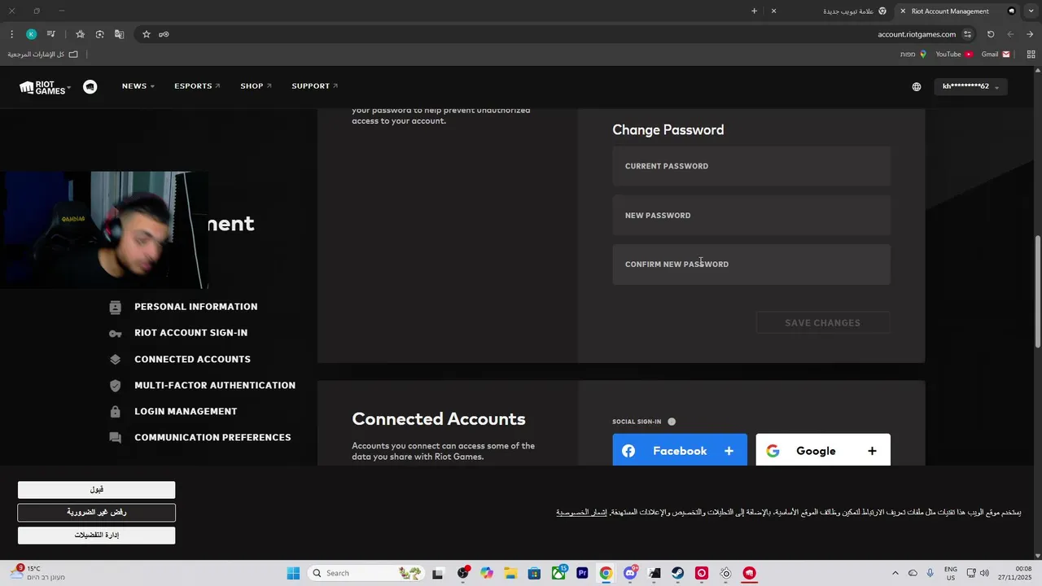Viewport: 1042px width, 586px height.
Task: Focus the Current Password field
Action: (751, 166)
